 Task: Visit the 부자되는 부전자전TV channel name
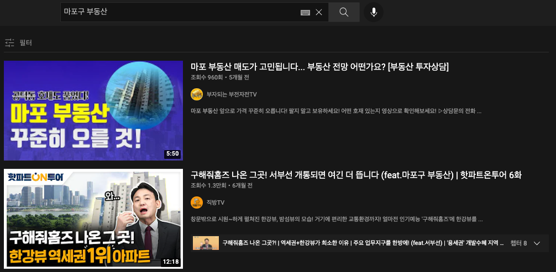pos(232,94)
